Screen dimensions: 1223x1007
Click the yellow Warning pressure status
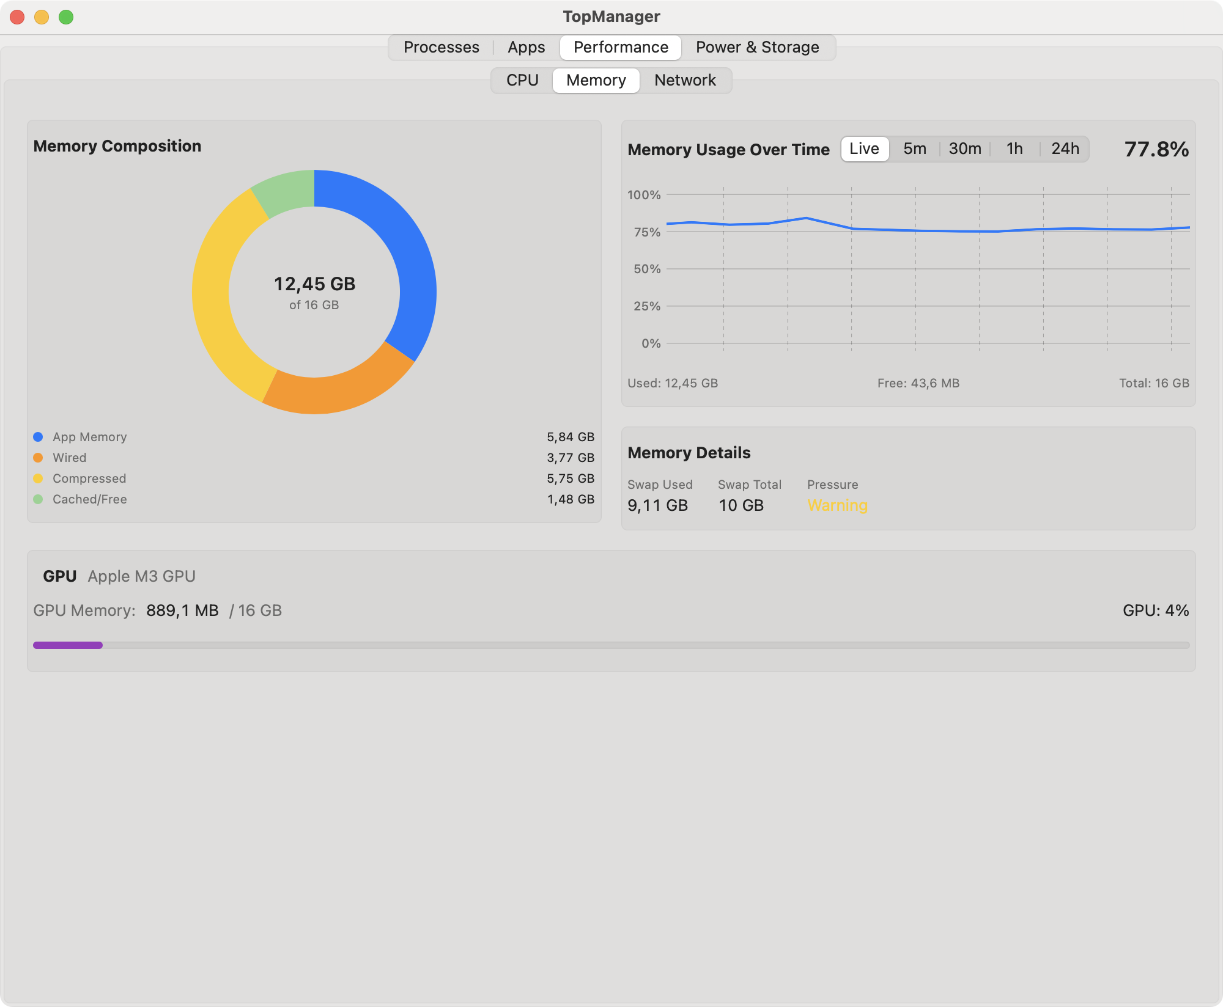[x=837, y=505]
